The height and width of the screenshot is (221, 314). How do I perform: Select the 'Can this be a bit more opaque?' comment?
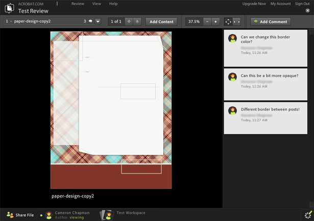coord(265,84)
